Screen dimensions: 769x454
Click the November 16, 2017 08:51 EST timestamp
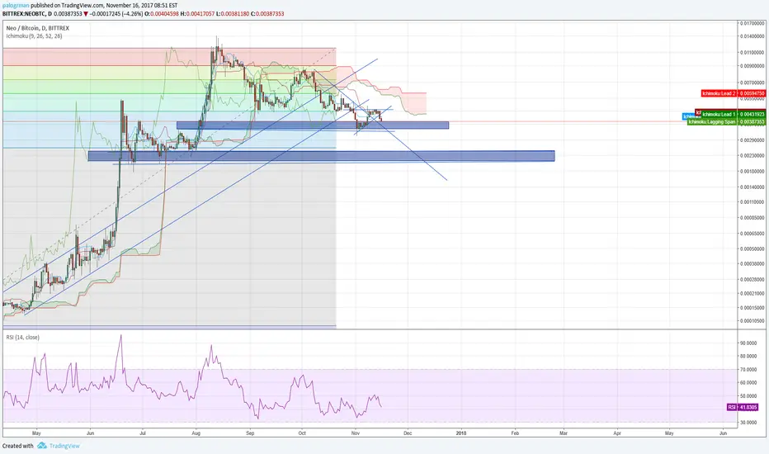(x=142, y=6)
